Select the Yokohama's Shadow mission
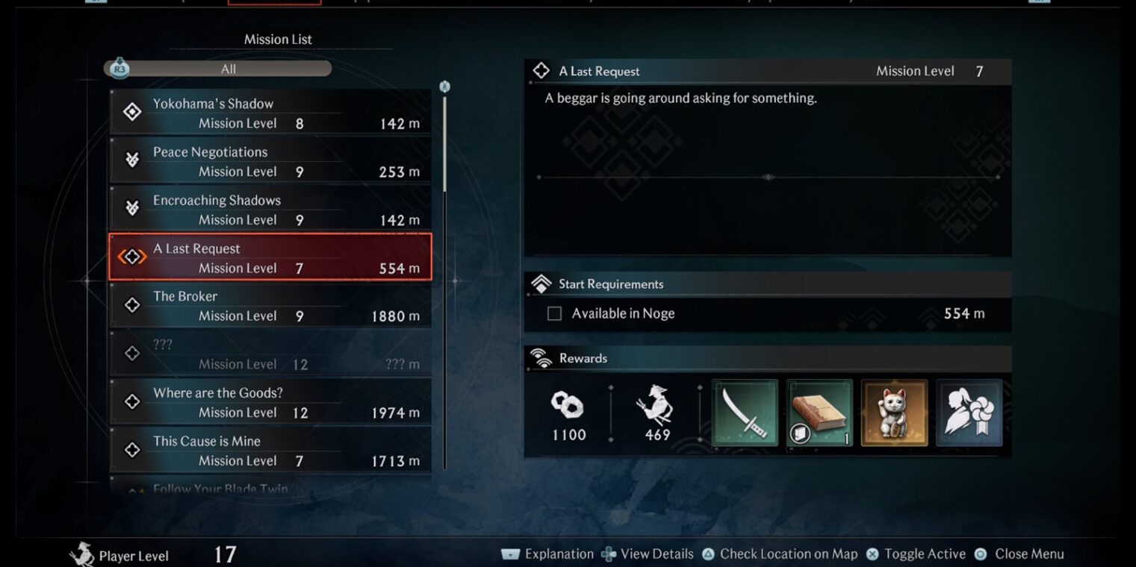Image resolution: width=1136 pixels, height=567 pixels. pyautogui.click(x=270, y=113)
